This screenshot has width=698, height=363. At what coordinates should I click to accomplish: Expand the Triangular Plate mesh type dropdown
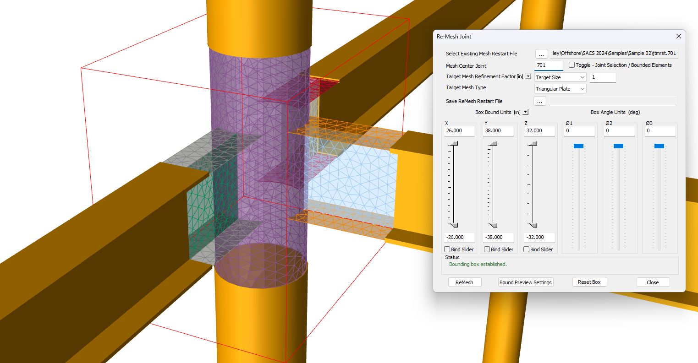560,89
